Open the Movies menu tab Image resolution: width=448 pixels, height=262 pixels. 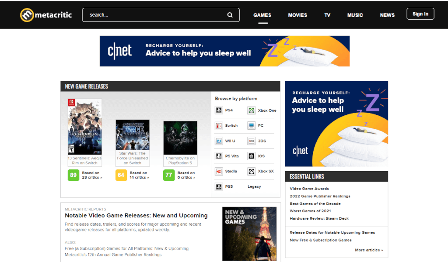point(297,15)
